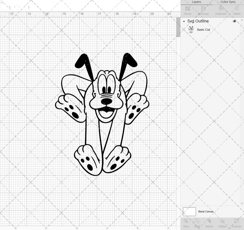Viewport: 244px width, 230px height.
Task: Select the Weld tool
Action: (x=197, y=223)
